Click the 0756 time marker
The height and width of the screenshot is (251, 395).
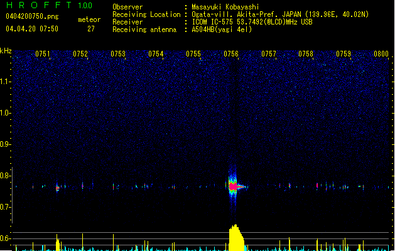(230, 54)
